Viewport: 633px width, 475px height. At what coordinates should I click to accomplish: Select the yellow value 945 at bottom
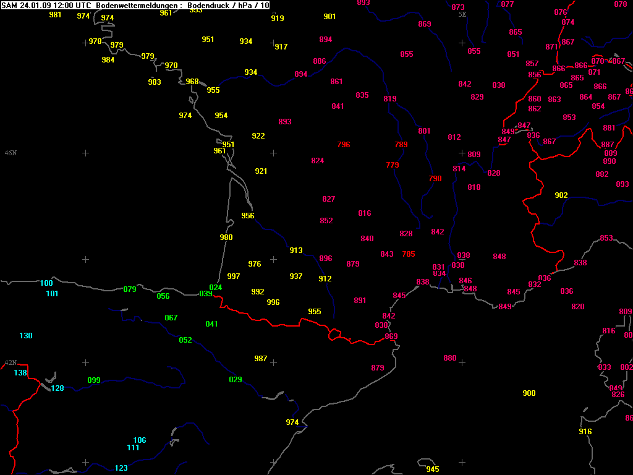pos(433,469)
